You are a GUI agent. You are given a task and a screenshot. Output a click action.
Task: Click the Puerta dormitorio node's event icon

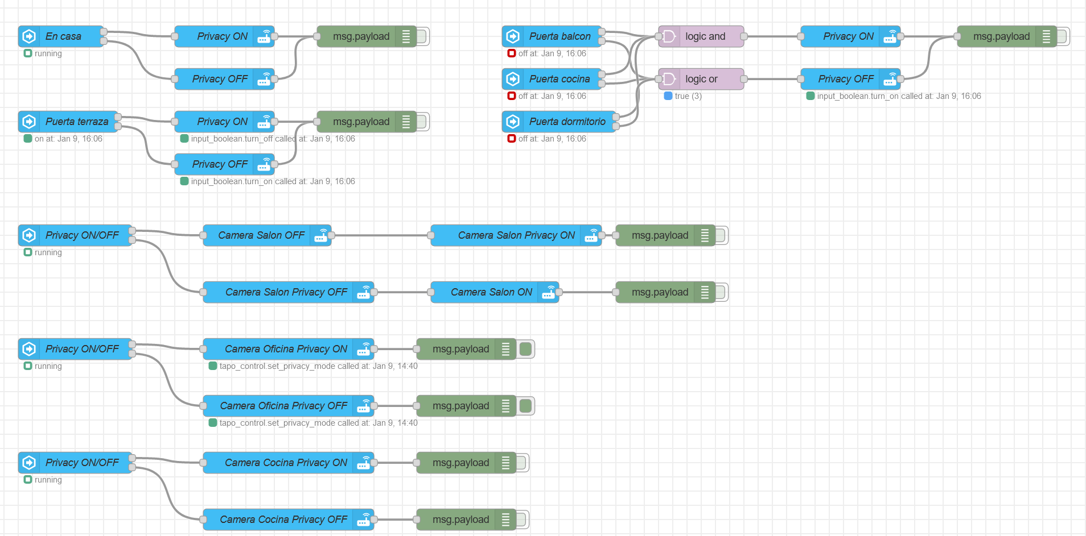pyautogui.click(x=513, y=122)
